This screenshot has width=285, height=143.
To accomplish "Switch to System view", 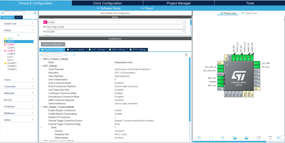I will pos(249,13).
